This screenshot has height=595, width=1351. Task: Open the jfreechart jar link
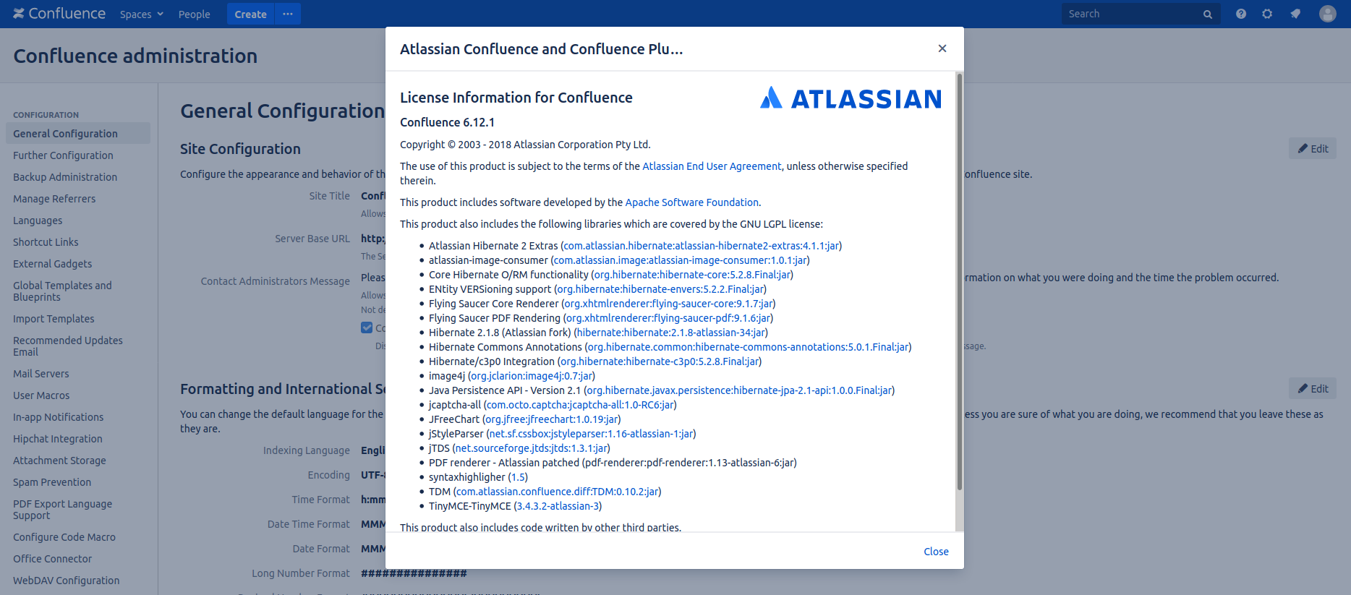tap(552, 419)
